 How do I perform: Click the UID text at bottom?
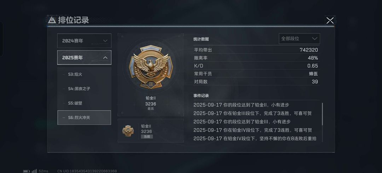[x=87, y=171]
